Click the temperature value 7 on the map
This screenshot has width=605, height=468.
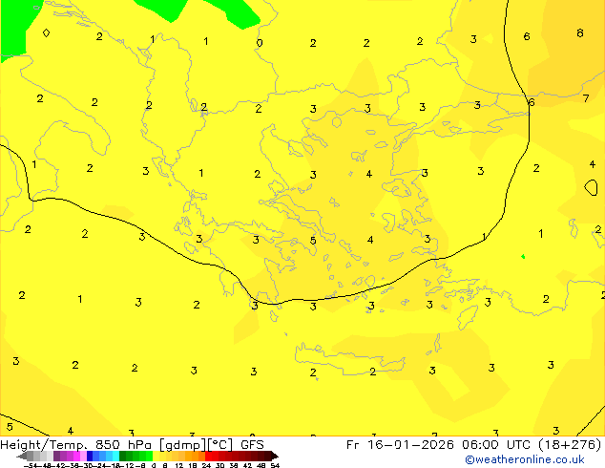586,98
